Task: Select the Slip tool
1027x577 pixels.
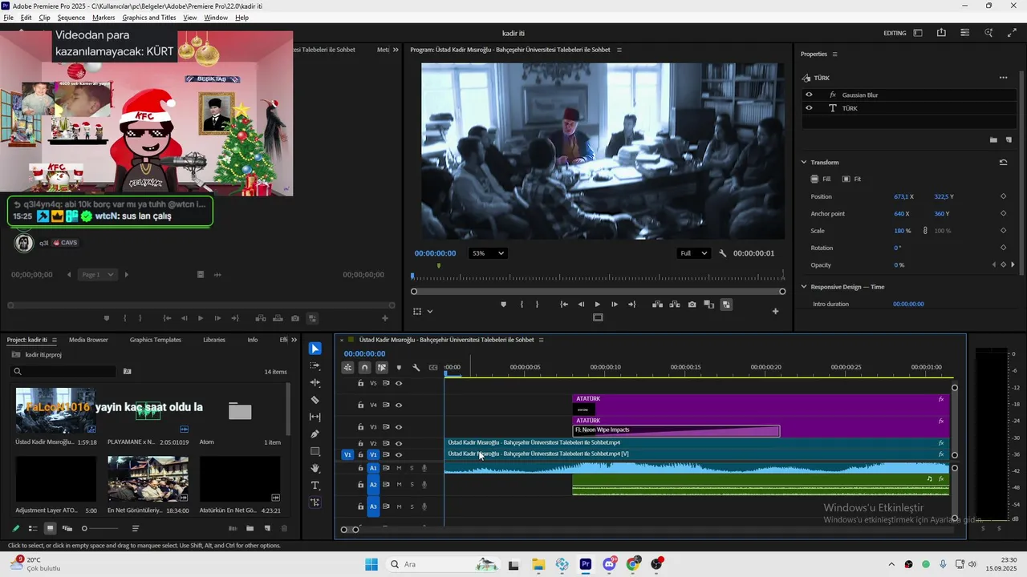Action: [x=315, y=417]
